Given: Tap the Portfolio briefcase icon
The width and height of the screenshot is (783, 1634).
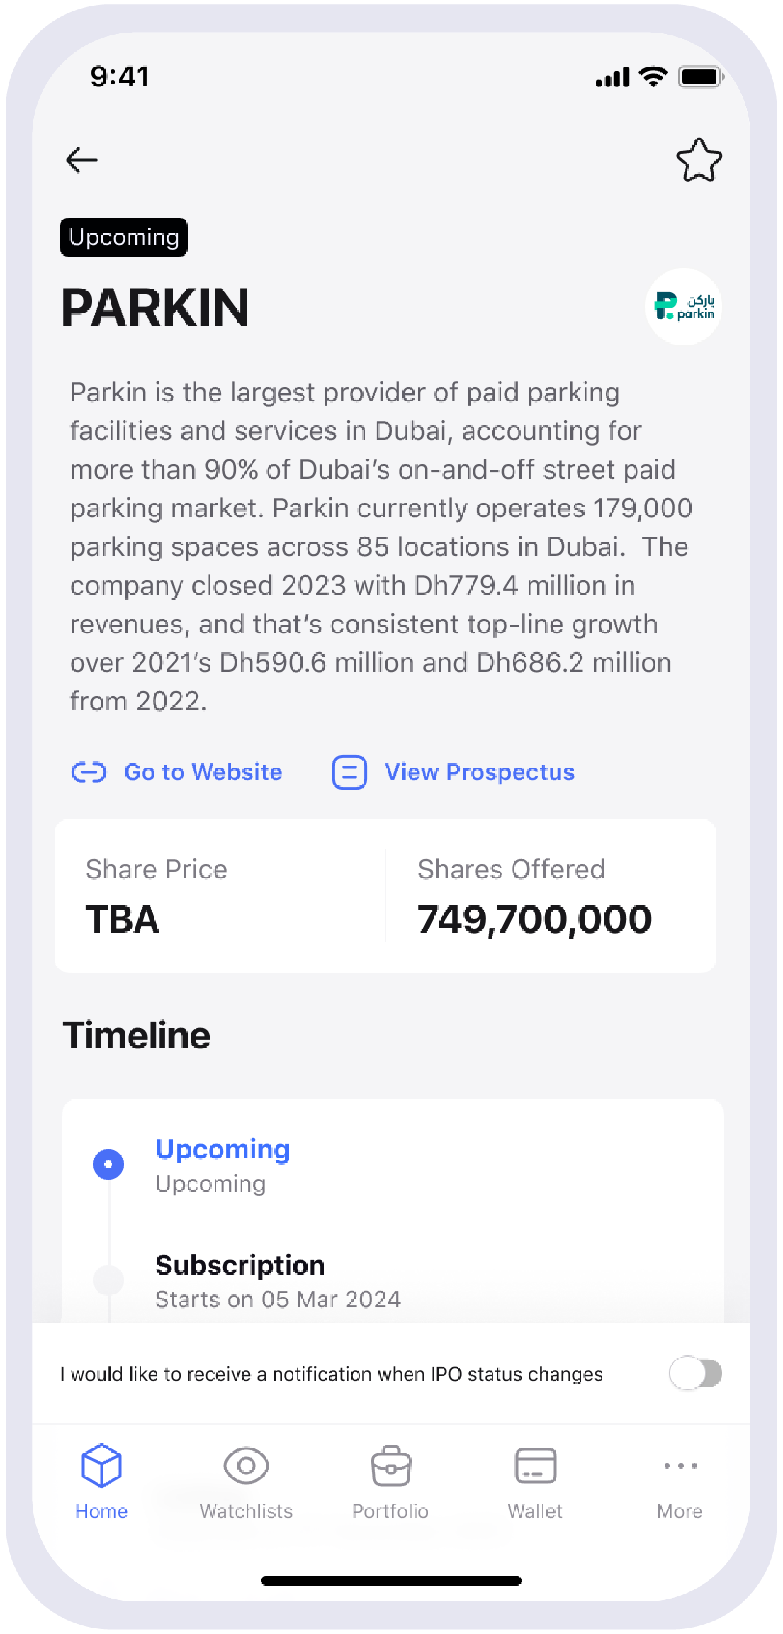Looking at the screenshot, I should [x=390, y=1465].
